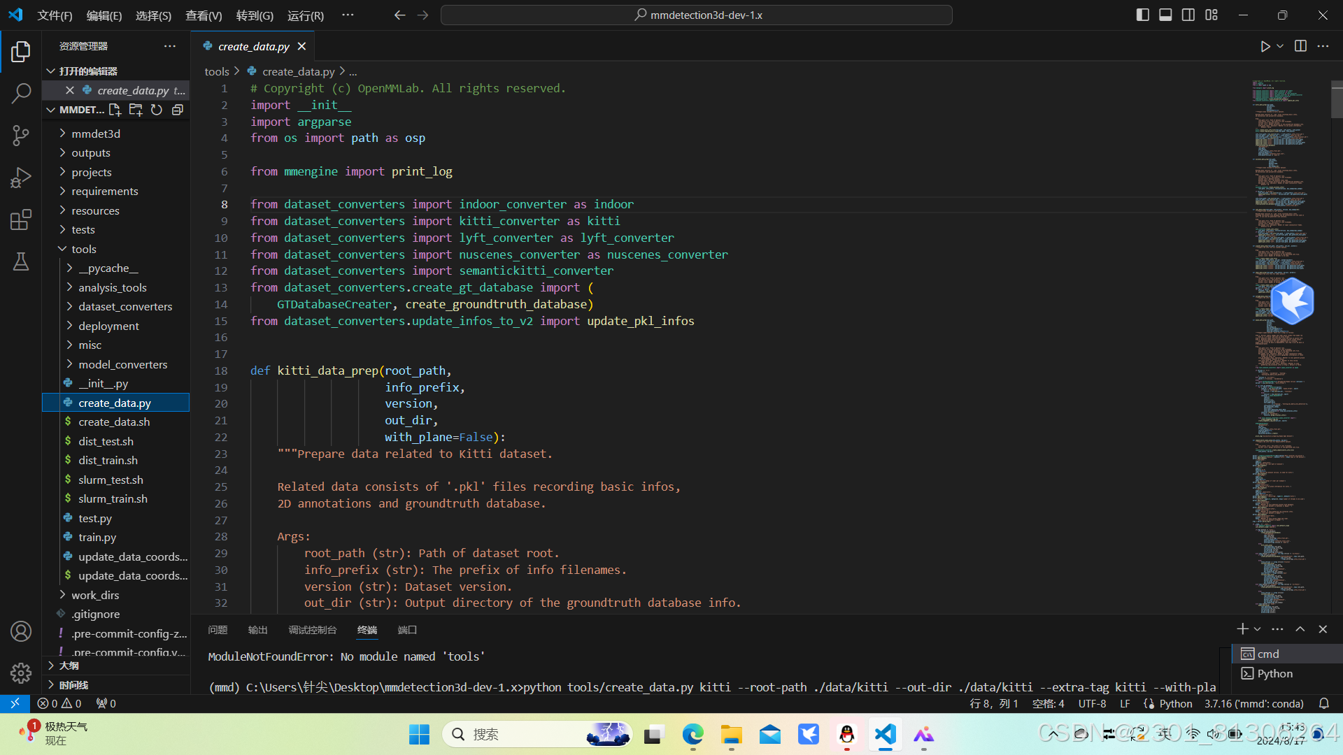Image resolution: width=1343 pixels, height=755 pixels.
Task: Open Run and Debug view
Action: pyautogui.click(x=21, y=178)
